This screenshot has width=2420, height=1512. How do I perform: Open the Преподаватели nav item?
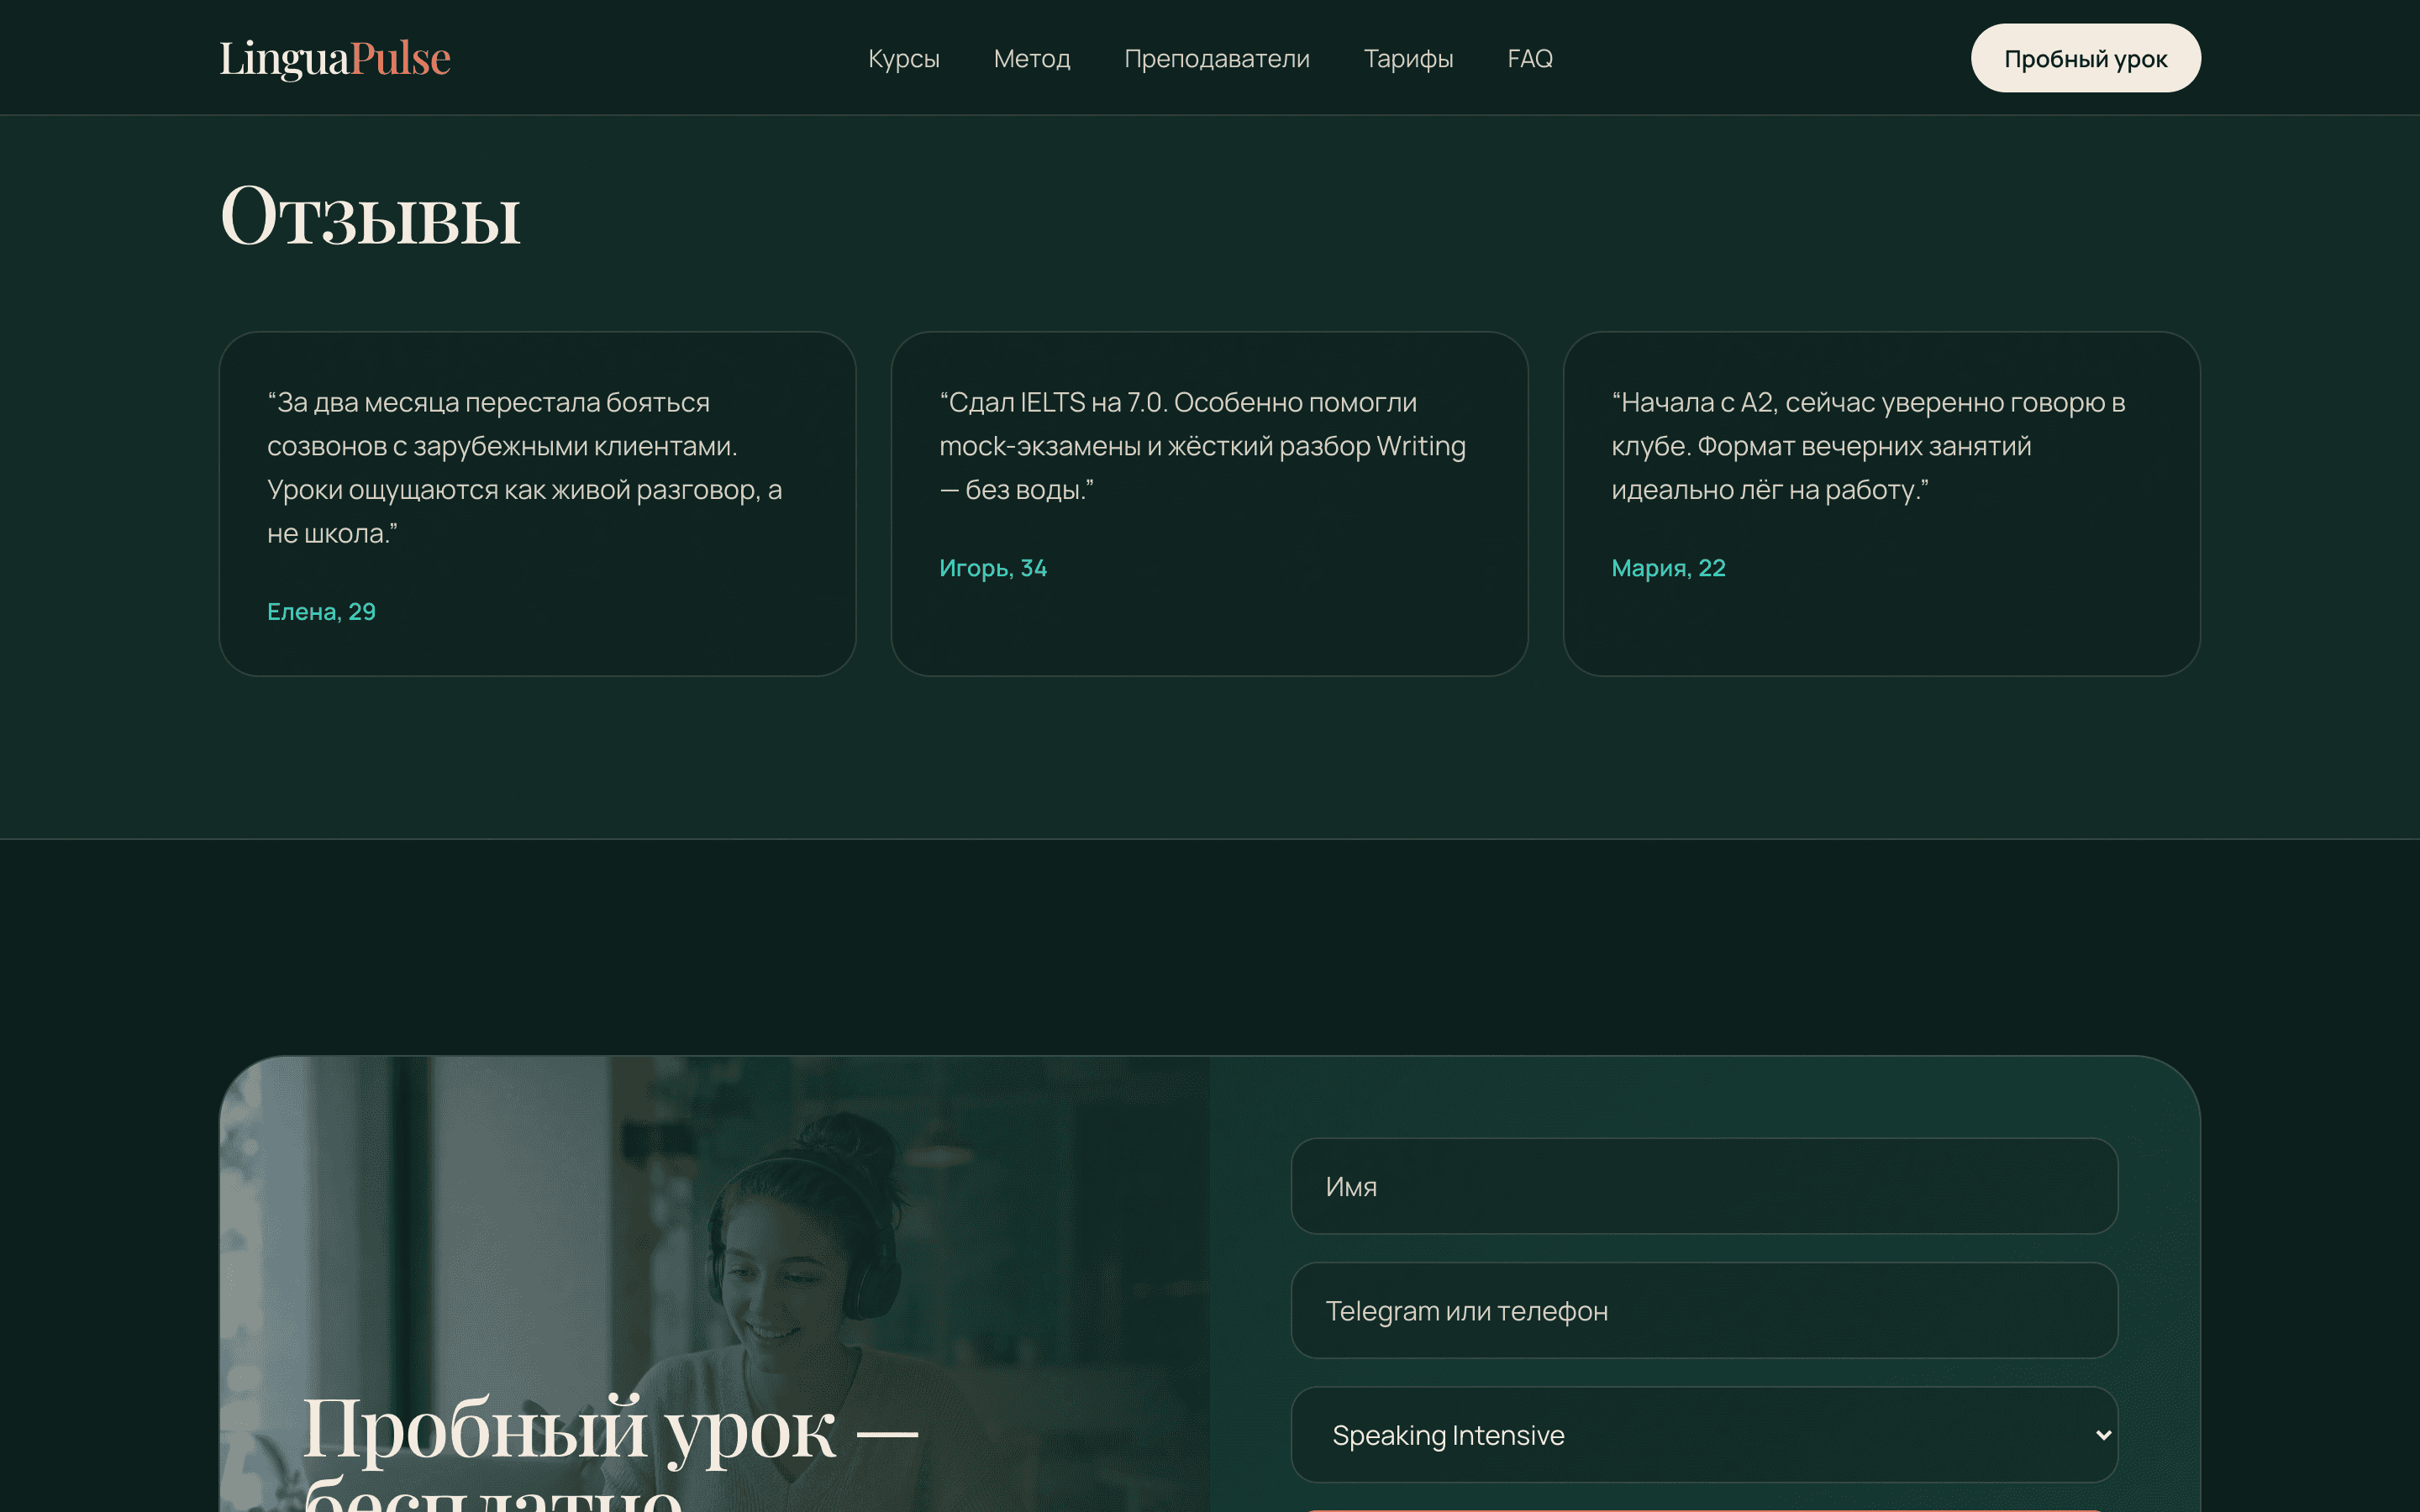click(1216, 59)
